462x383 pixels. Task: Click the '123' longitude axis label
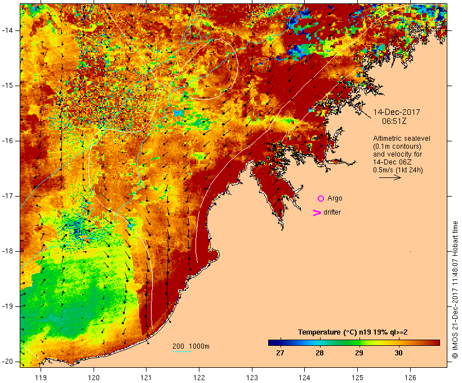click(252, 377)
